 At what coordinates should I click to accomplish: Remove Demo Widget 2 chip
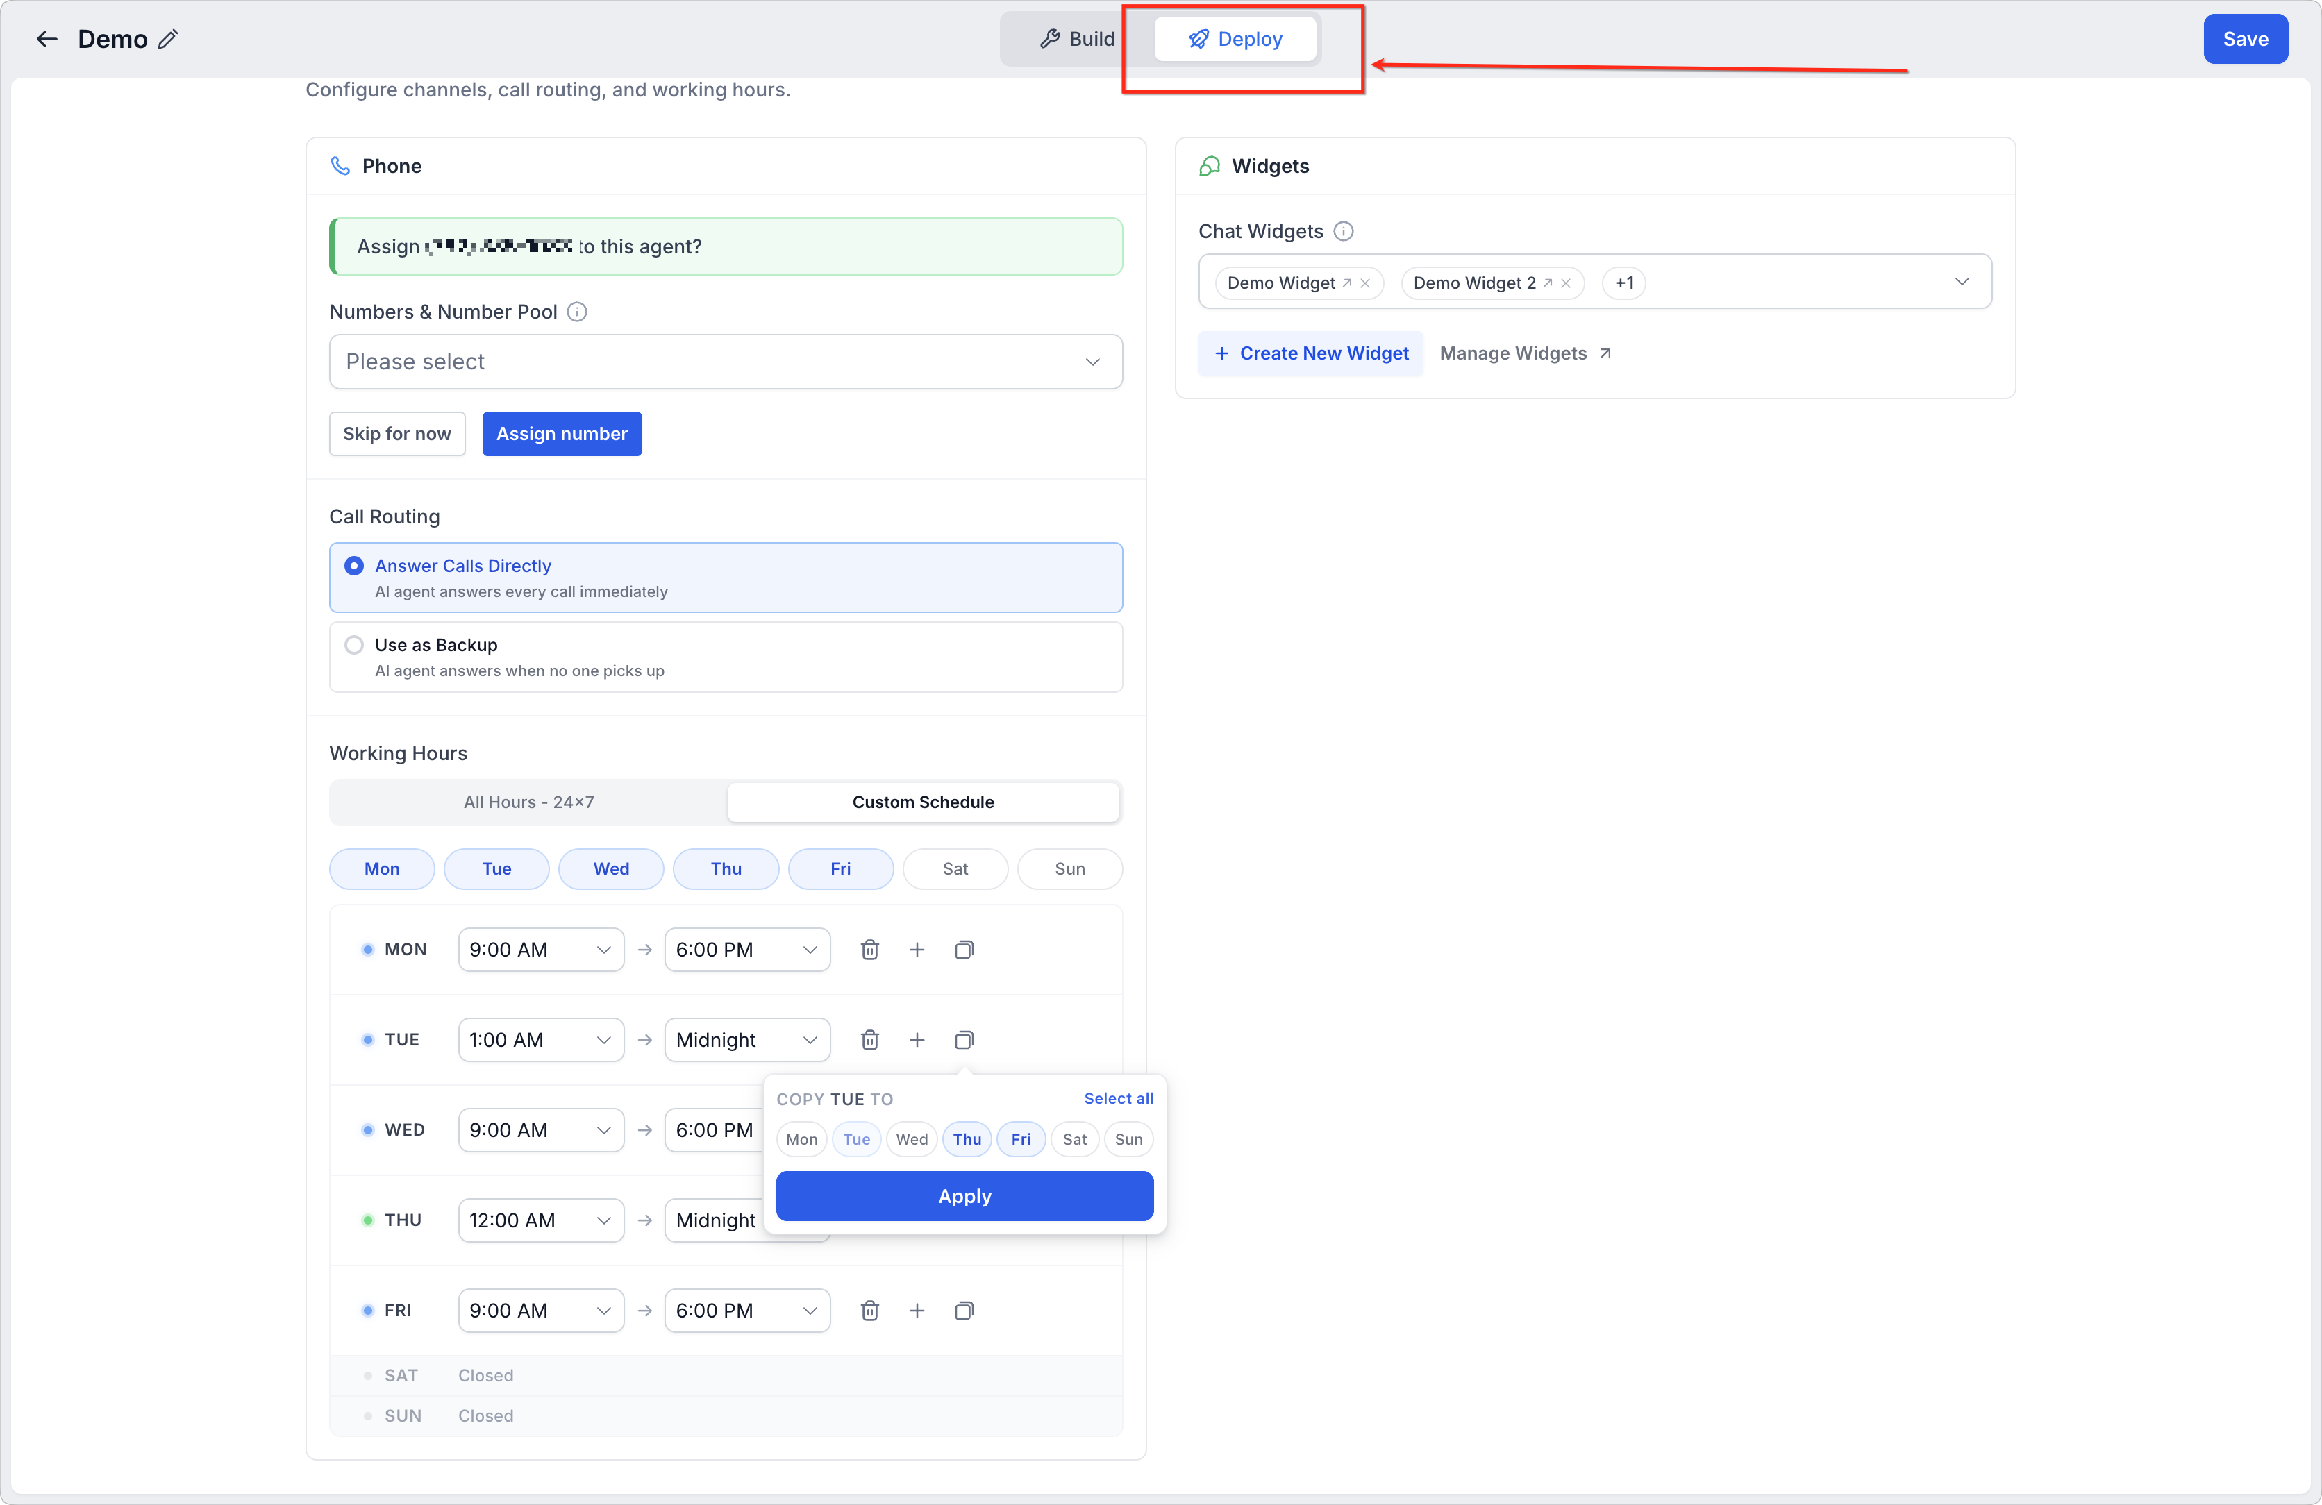(x=1566, y=283)
